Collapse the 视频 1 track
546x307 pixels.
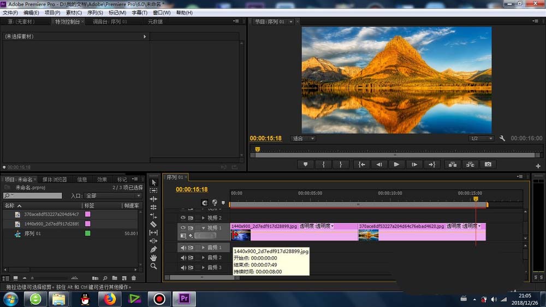tap(203, 228)
